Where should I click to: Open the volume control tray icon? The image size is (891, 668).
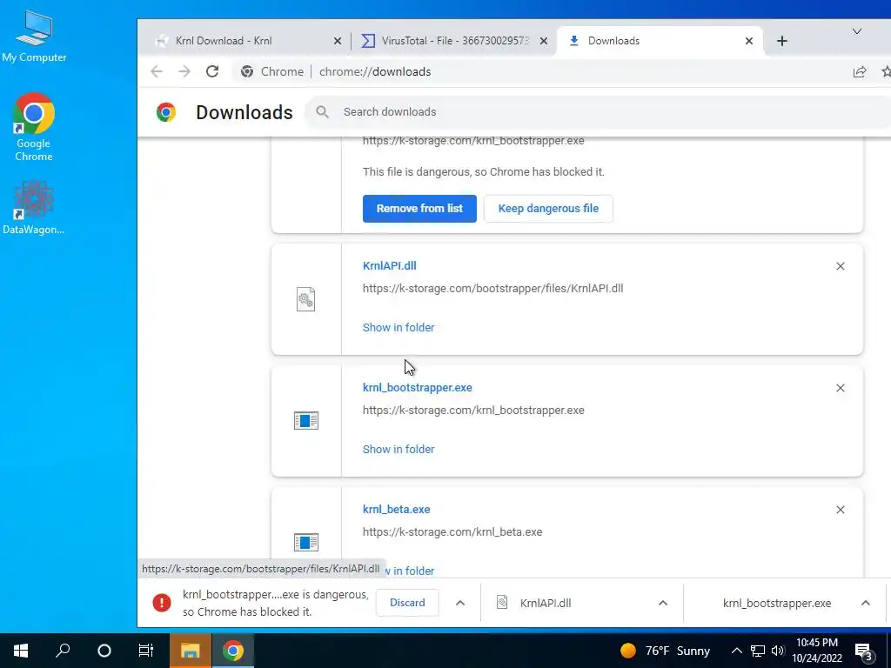click(778, 651)
